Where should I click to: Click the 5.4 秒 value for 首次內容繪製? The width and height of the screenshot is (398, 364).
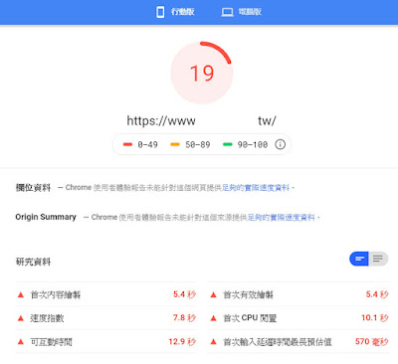click(x=184, y=294)
